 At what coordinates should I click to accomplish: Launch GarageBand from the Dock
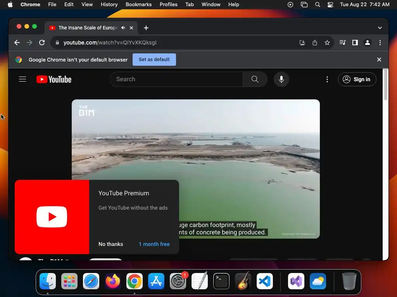pyautogui.click(x=243, y=281)
